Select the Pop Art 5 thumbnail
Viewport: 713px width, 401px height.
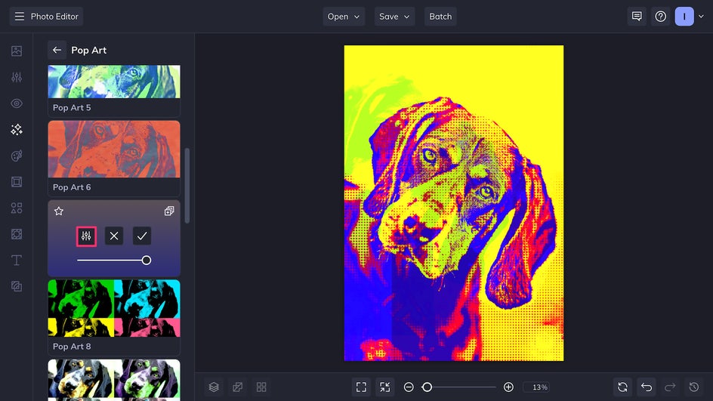(x=114, y=82)
